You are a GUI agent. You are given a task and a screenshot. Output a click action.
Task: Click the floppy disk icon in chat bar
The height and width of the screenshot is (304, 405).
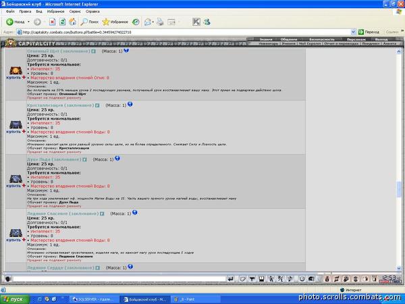point(262,278)
